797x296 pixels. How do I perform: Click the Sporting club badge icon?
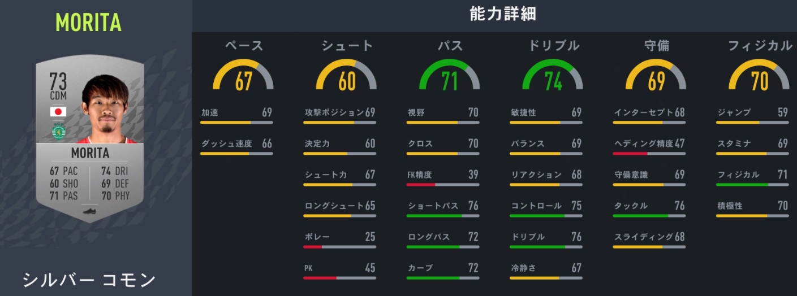click(x=58, y=132)
